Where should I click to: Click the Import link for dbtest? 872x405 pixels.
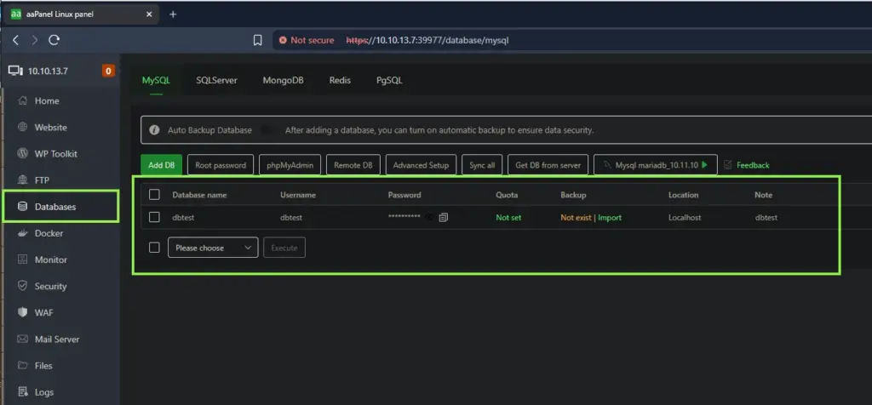tap(610, 218)
